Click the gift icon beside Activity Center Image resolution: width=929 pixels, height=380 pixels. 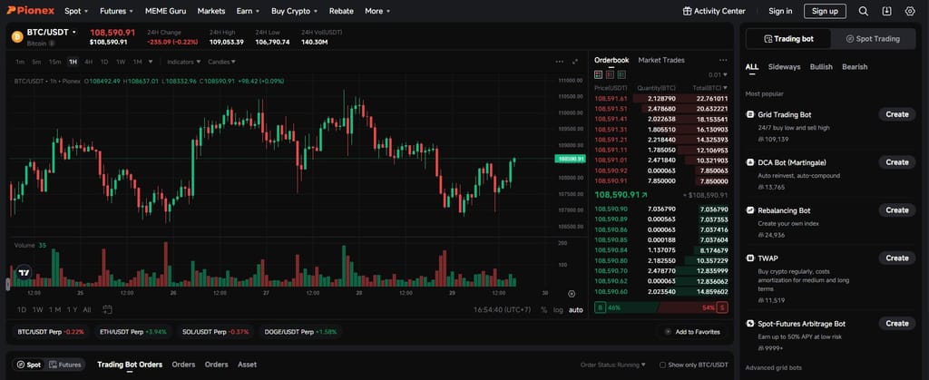pos(688,11)
